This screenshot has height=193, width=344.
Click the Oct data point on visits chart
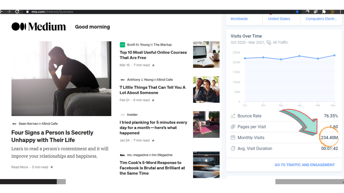pos(245,58)
